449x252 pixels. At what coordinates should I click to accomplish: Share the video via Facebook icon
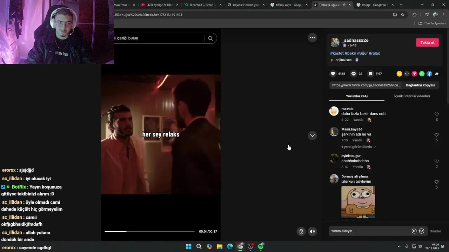pyautogui.click(x=429, y=74)
